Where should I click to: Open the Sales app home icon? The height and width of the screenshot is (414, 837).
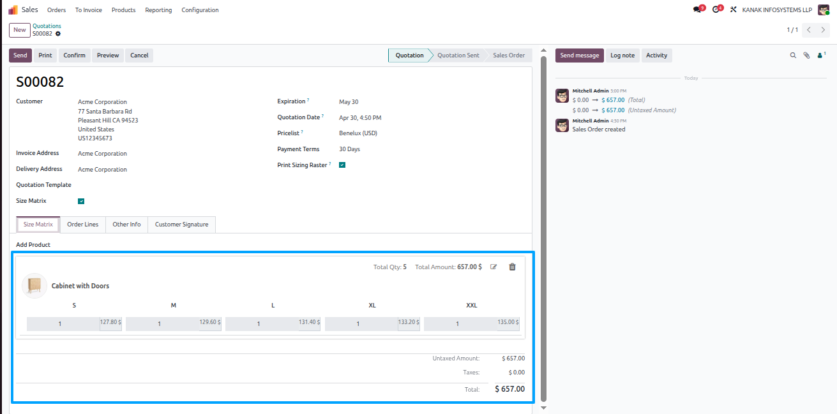[13, 10]
